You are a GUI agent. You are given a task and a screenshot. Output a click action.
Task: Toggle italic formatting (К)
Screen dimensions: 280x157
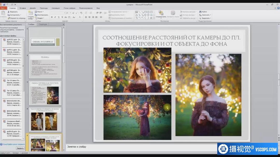click(55, 17)
